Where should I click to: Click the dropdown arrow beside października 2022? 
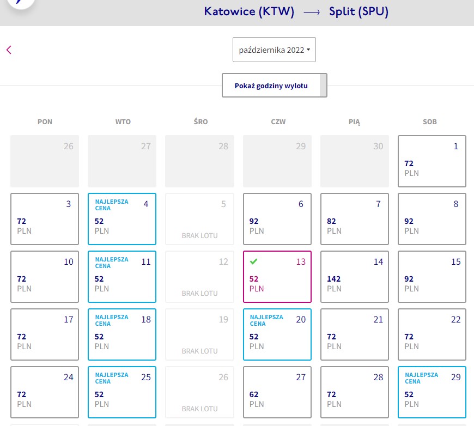click(x=308, y=50)
